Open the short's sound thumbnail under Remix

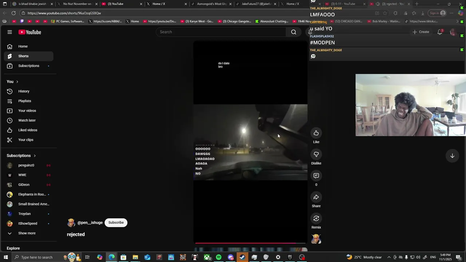[x=316, y=239]
